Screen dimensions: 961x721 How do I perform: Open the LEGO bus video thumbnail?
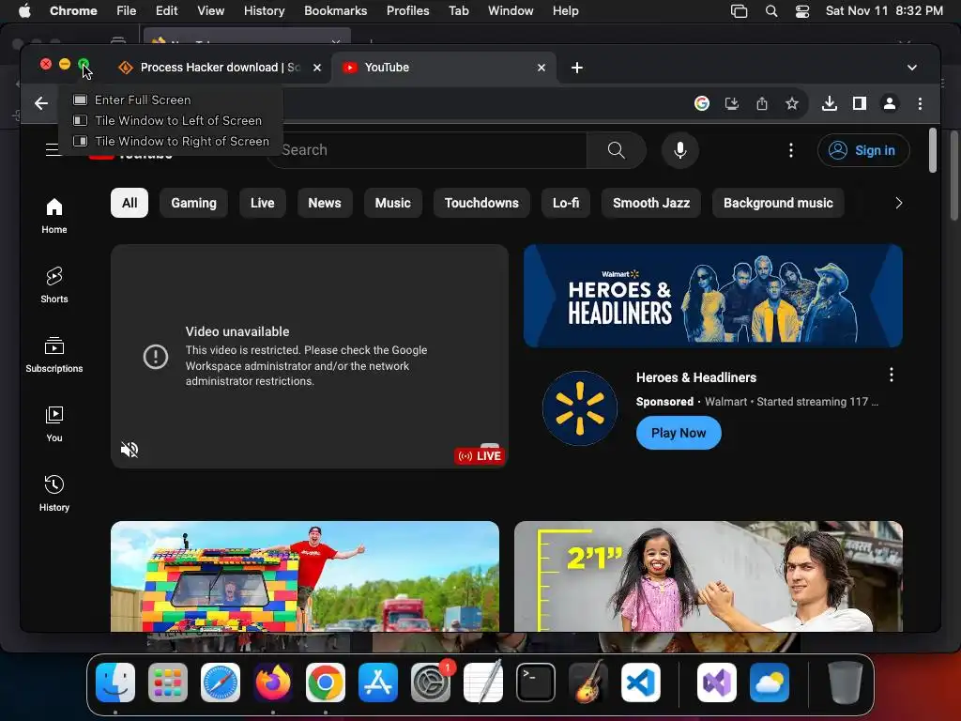[305, 576]
